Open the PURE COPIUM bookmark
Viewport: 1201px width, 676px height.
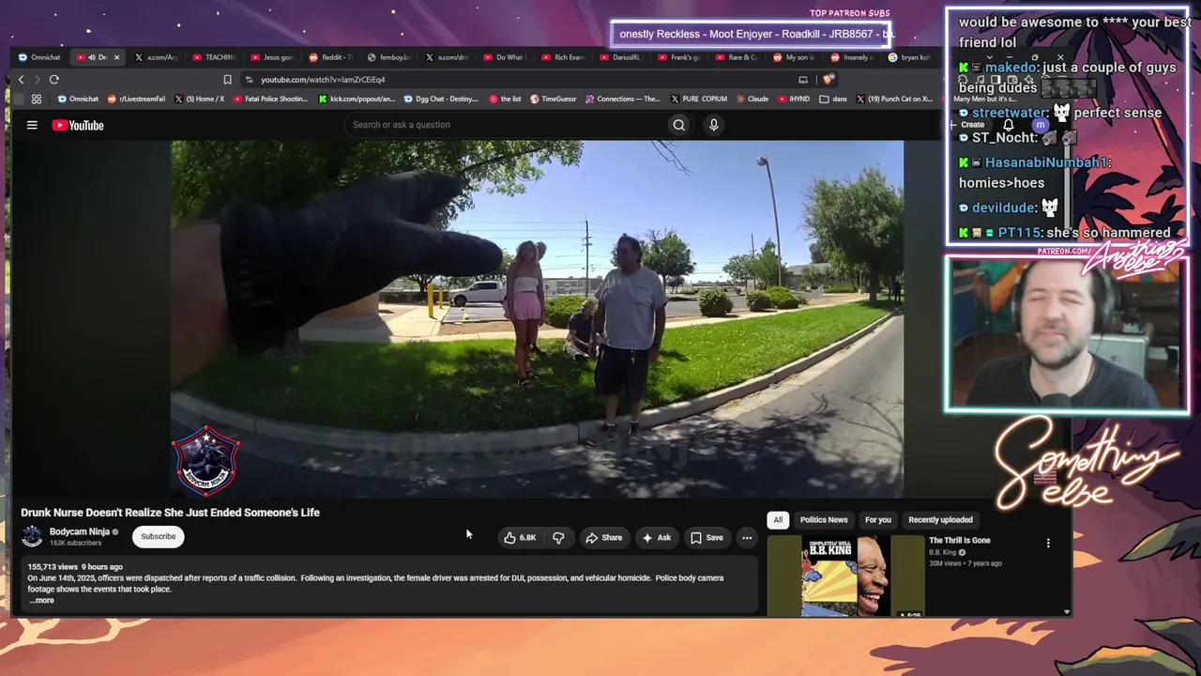[x=699, y=99]
